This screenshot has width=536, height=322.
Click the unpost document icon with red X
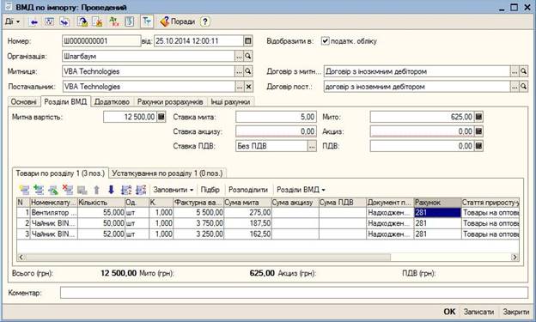(x=97, y=21)
